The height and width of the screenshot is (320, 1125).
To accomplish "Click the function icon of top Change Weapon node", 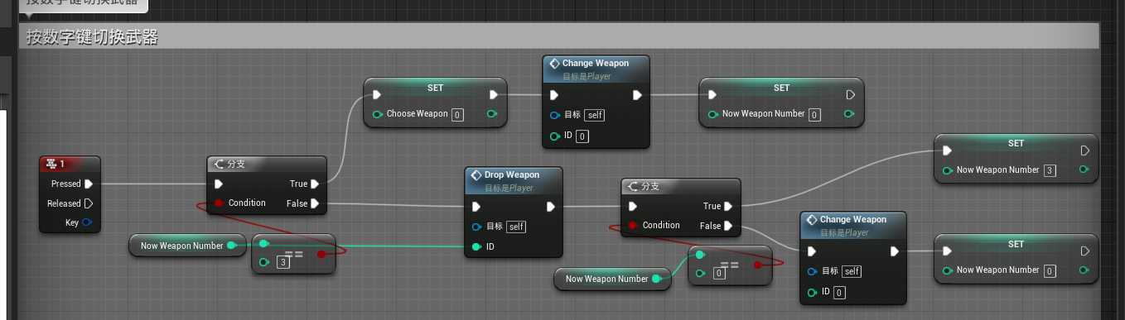I will point(554,64).
